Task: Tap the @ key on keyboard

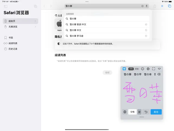Action: coord(139,112)
